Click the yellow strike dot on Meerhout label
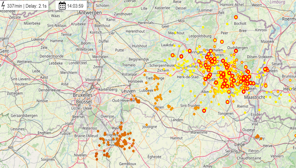The image size is (296, 168). coord(175,33)
